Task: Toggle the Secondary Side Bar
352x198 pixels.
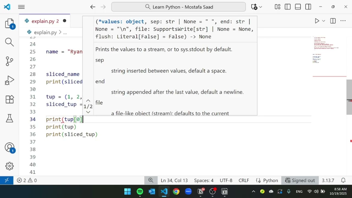Action: (x=308, y=7)
